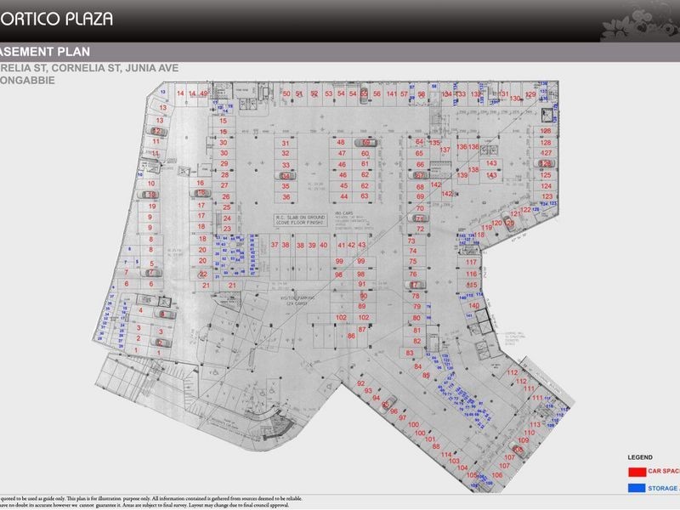
Task: Select the car icon in space 34
Action: click(286, 176)
